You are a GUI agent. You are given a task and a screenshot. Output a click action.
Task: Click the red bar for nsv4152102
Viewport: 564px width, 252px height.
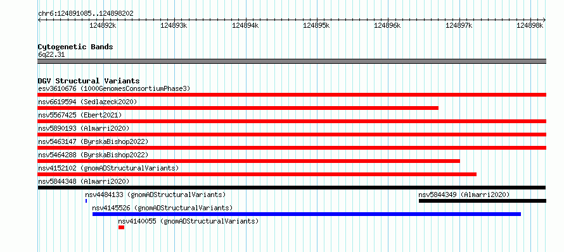point(257,174)
